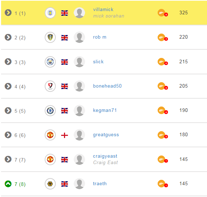The height and width of the screenshot is (197, 207).
Task: Click Wolves crest in traeth row
Action: click(50, 184)
